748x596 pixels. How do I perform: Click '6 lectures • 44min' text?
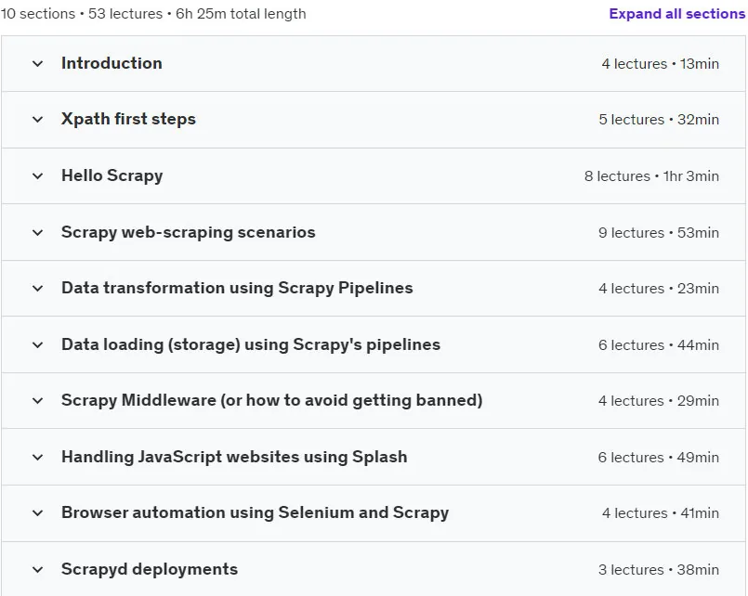[659, 345]
